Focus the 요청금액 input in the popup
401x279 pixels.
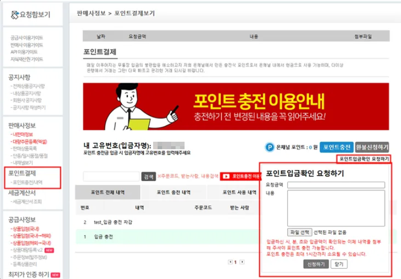336,185
